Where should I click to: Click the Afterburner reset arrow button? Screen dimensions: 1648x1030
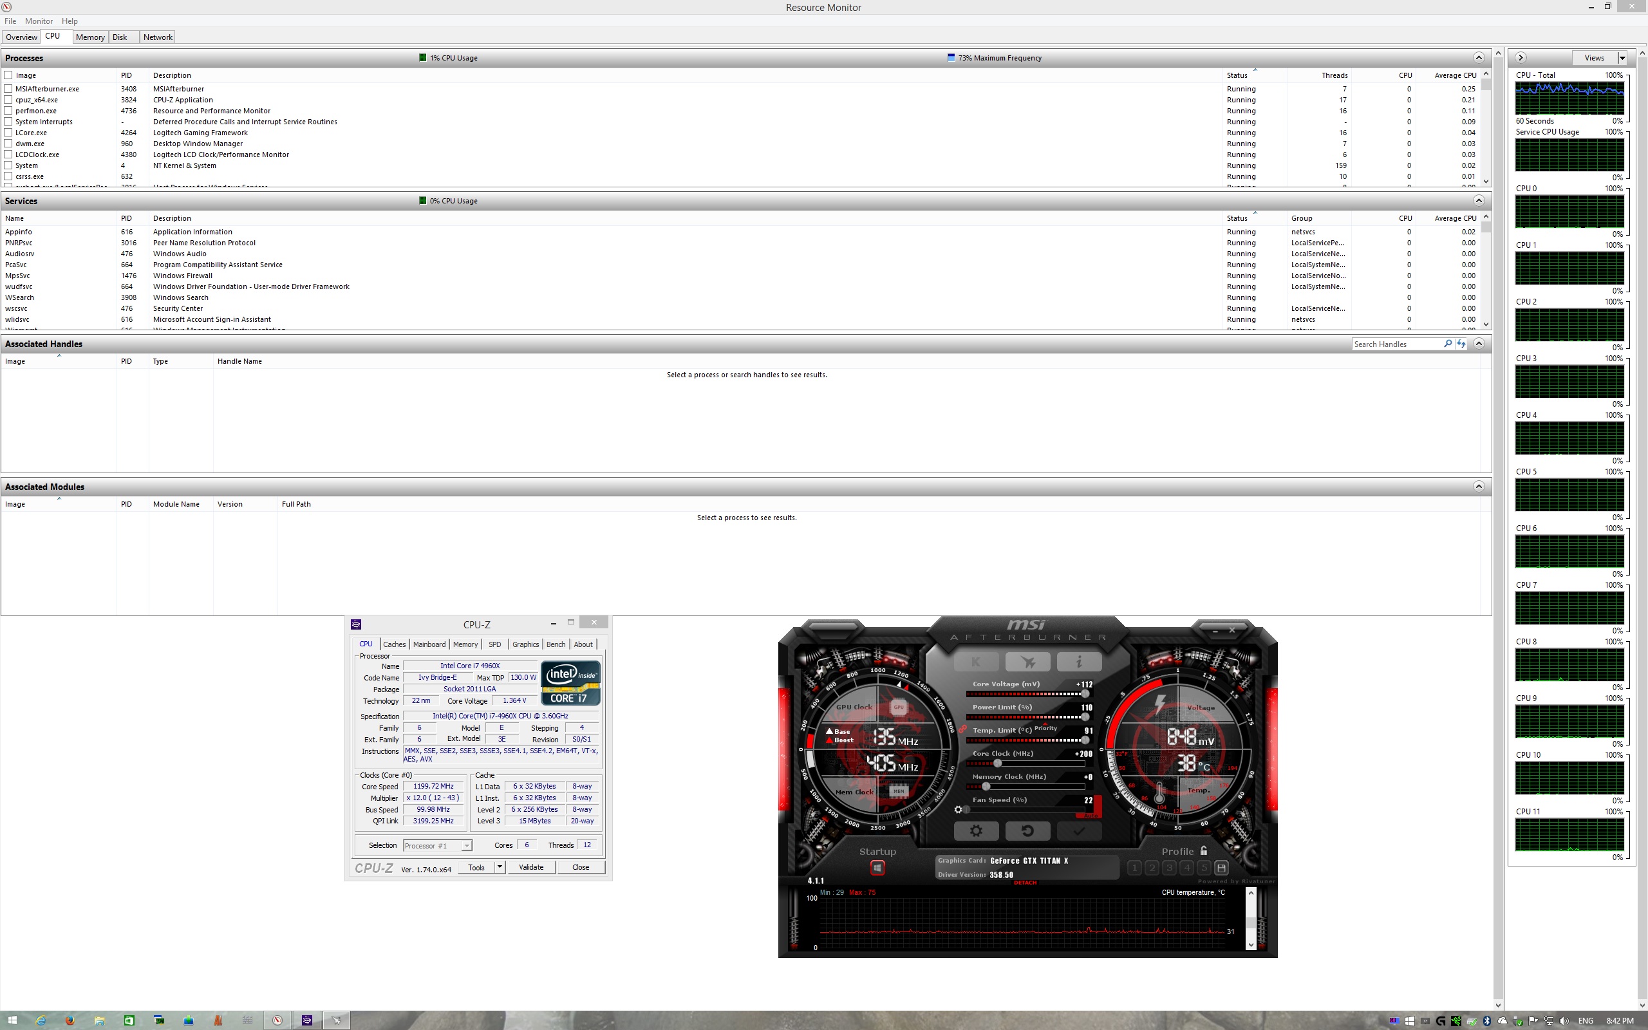click(1027, 830)
